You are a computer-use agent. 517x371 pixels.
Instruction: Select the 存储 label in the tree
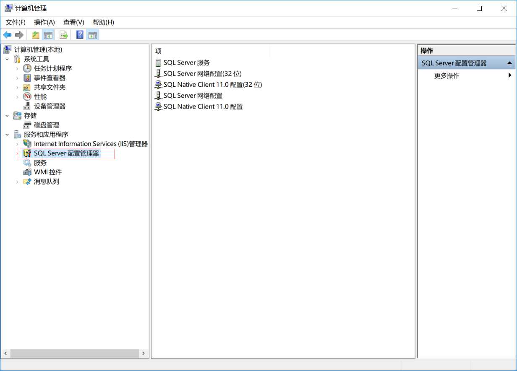[30, 116]
